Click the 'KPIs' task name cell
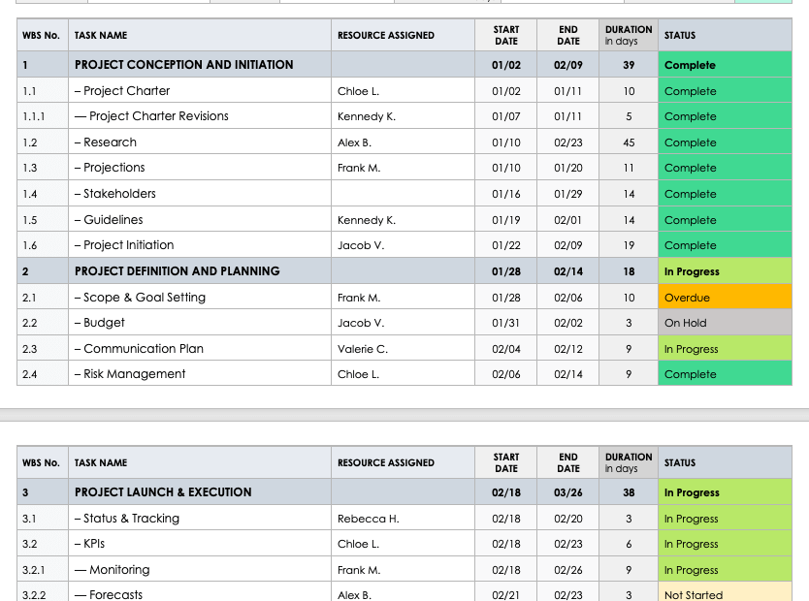This screenshot has width=809, height=601. [x=200, y=544]
